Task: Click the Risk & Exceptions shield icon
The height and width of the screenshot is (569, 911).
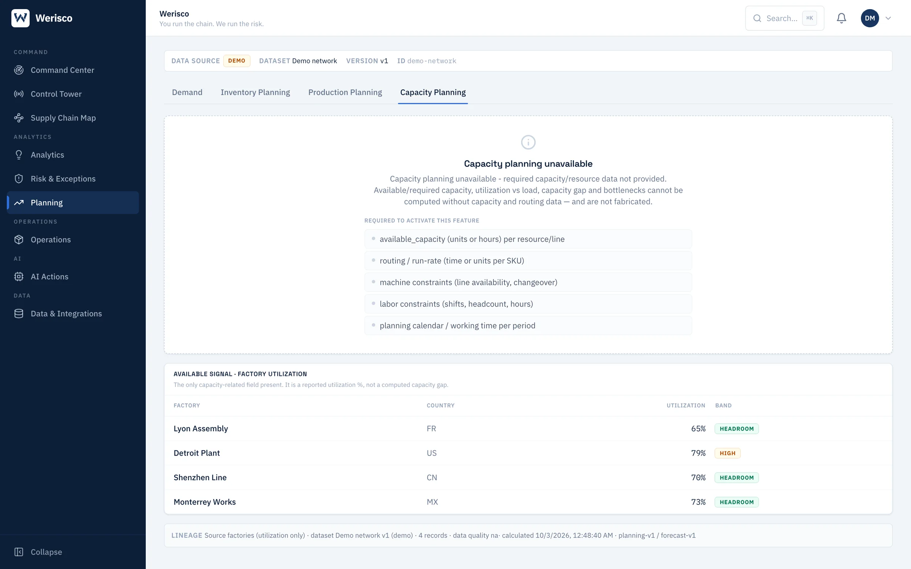Action: click(19, 179)
